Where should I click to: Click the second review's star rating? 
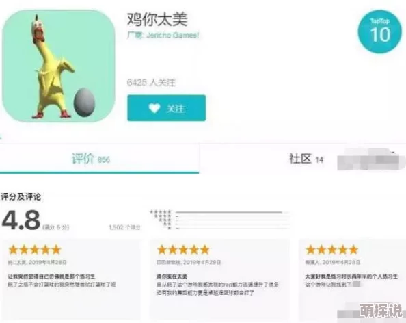(x=183, y=250)
